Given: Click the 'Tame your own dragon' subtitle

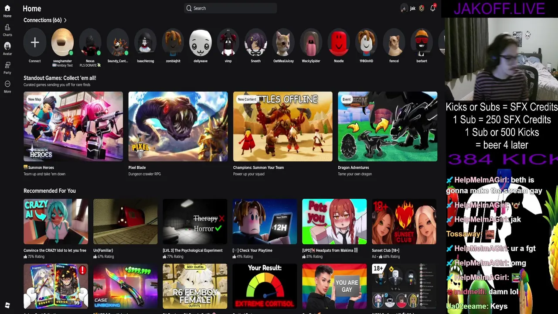Looking at the screenshot, I should click(355, 174).
